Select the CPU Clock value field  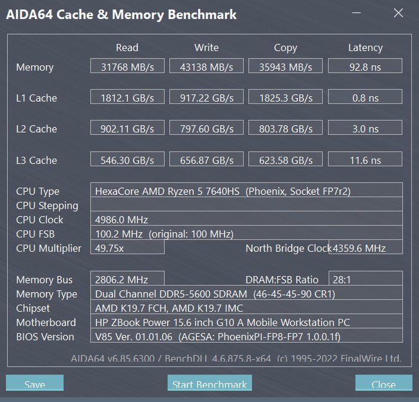(x=245, y=220)
